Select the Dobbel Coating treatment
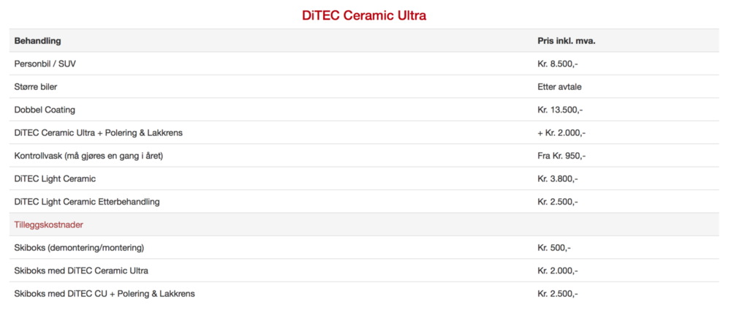The width and height of the screenshot is (731, 310). point(45,110)
